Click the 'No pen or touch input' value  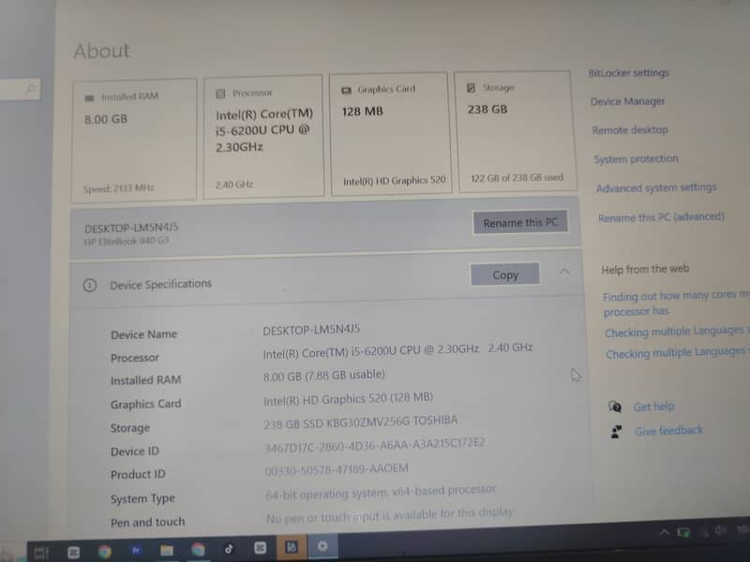pos(389,515)
